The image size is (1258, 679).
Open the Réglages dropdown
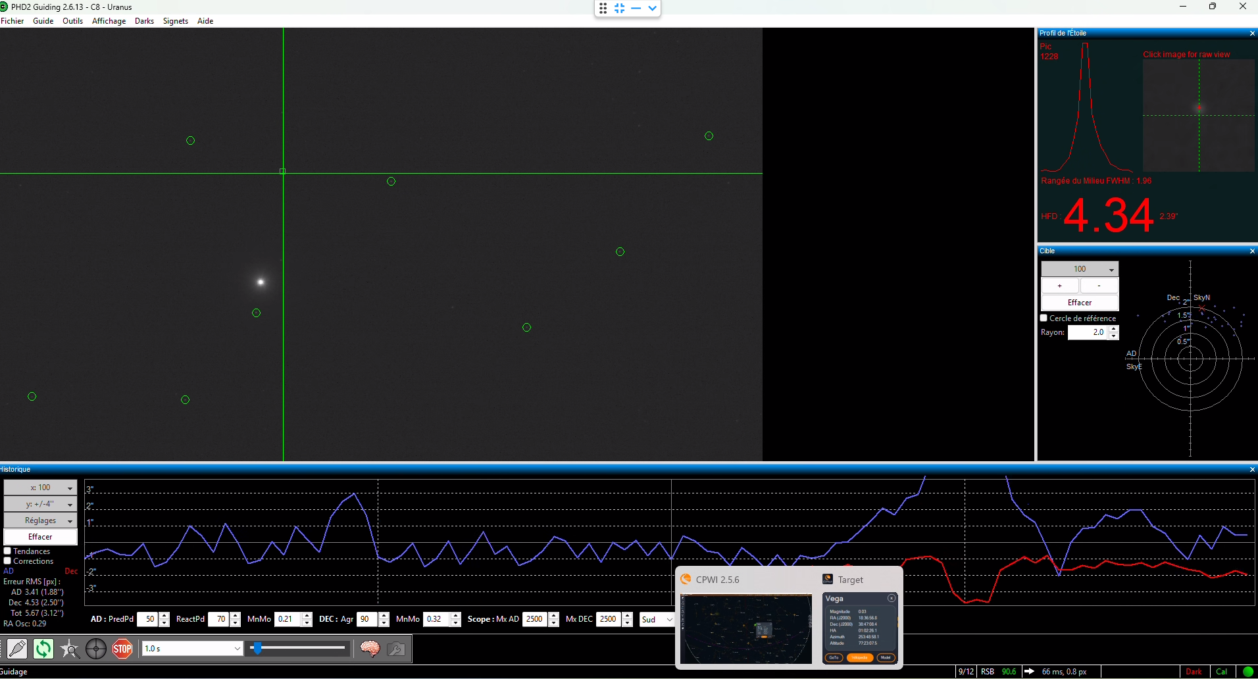tap(40, 520)
